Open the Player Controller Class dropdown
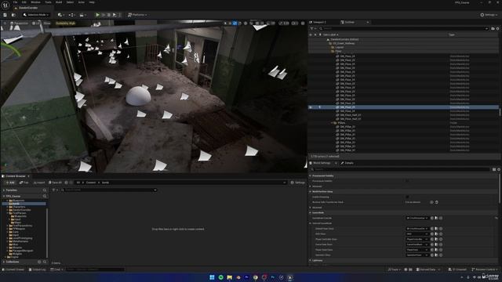Screen dimensions: 502x282 (x=417, y=239)
